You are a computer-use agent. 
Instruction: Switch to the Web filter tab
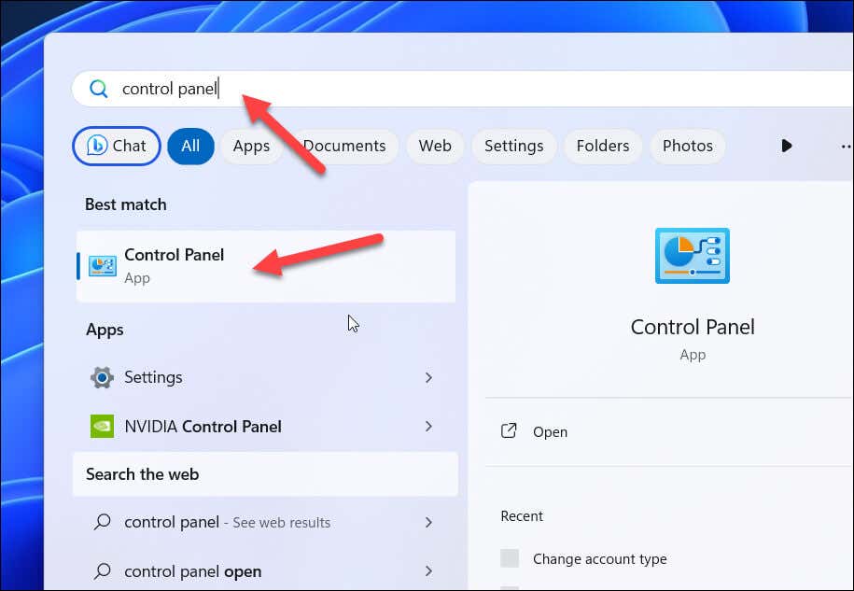tap(435, 146)
